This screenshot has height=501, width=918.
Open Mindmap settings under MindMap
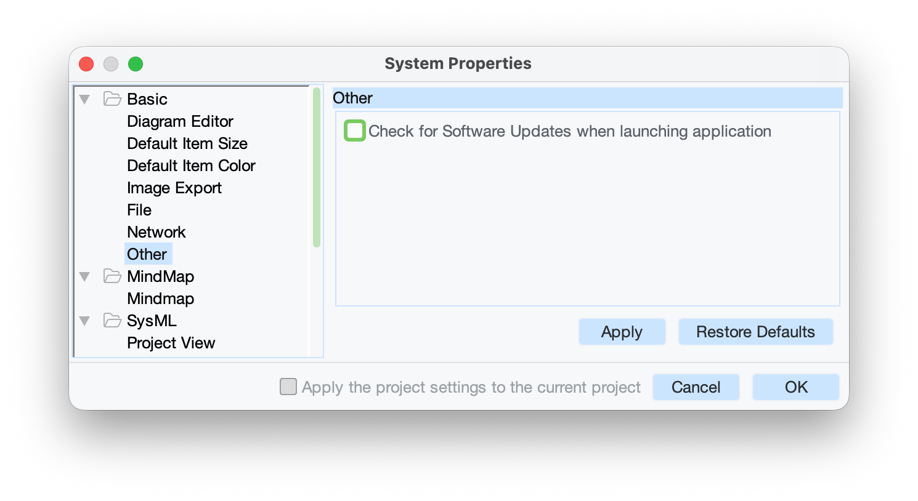click(160, 299)
